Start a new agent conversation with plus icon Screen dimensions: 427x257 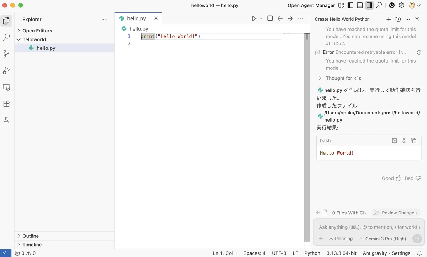coord(389,19)
